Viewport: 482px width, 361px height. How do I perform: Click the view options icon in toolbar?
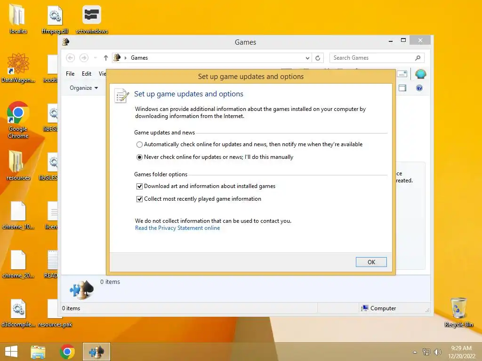coord(402,74)
